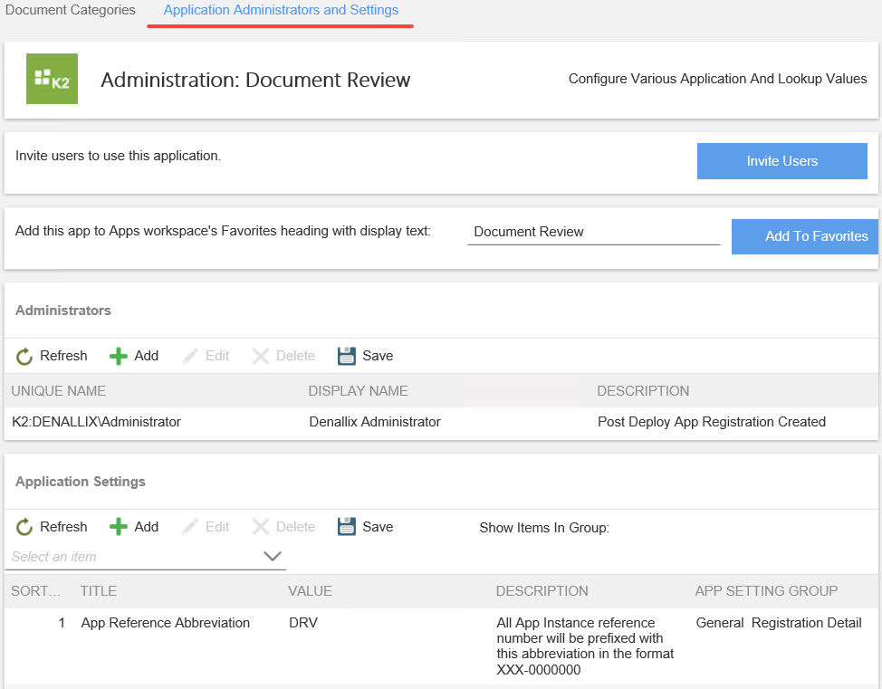Click the K2 logo icon
882x689 pixels.
coord(52,79)
